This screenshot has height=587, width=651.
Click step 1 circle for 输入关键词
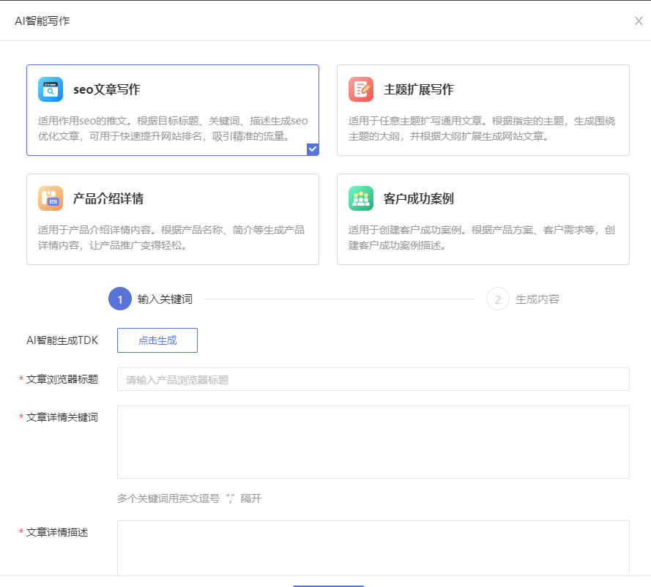(x=120, y=299)
